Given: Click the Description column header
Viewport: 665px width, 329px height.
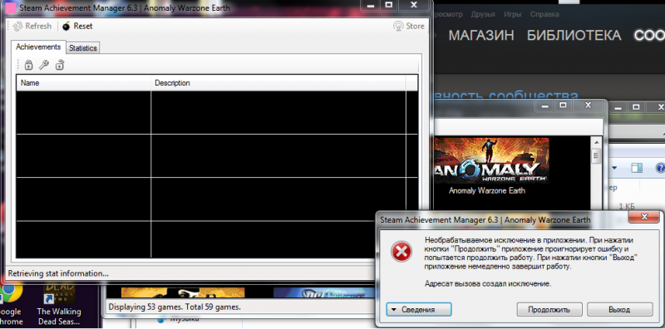Looking at the screenshot, I should 278,83.
